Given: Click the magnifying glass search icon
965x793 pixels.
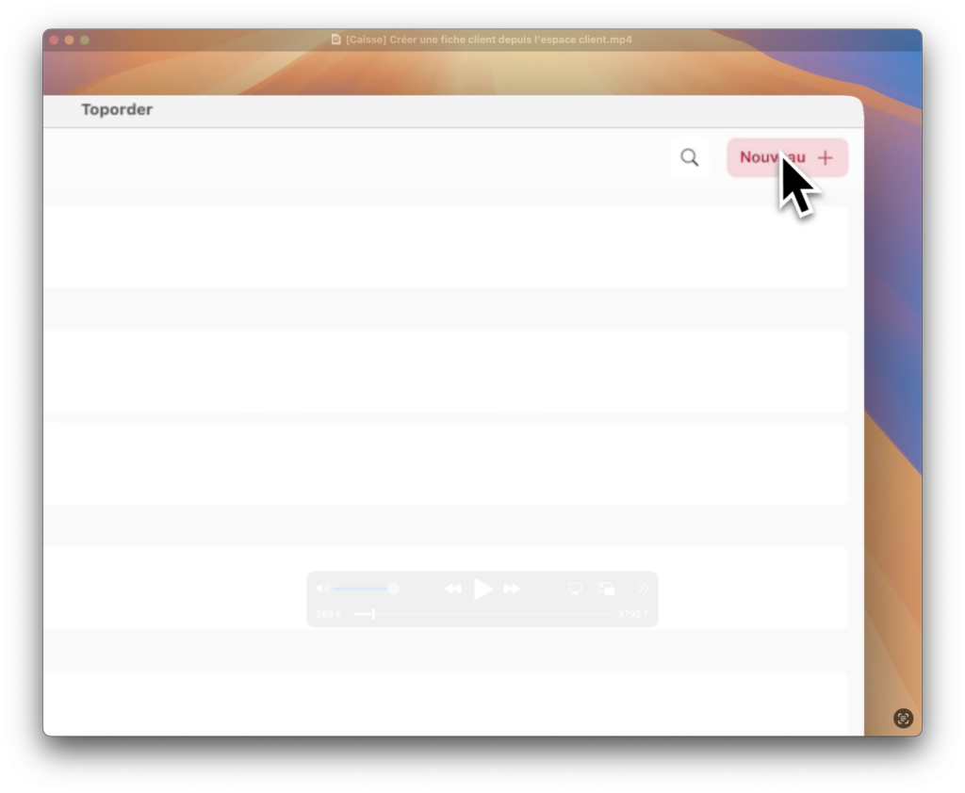Looking at the screenshot, I should [690, 158].
